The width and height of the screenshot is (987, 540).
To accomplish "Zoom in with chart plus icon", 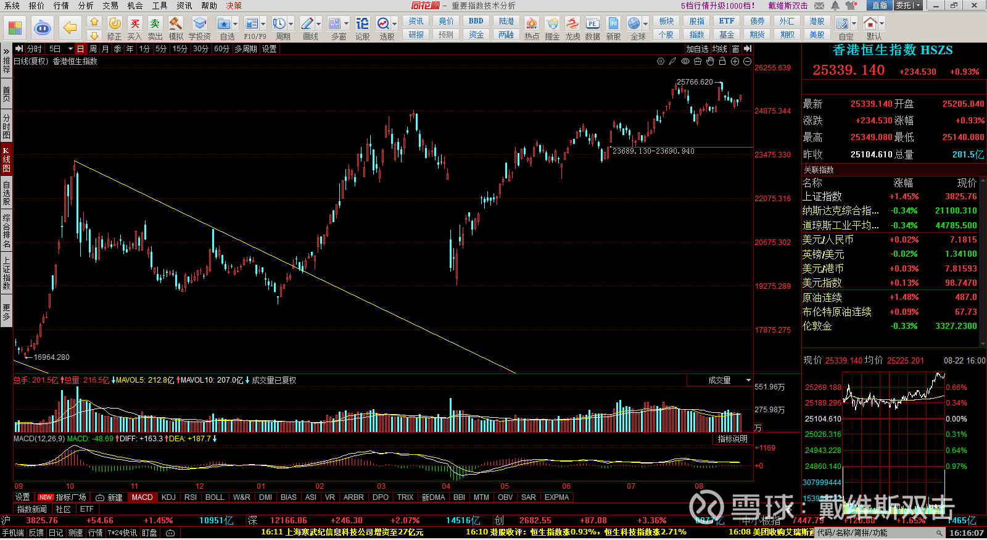I will pyautogui.click(x=735, y=61).
